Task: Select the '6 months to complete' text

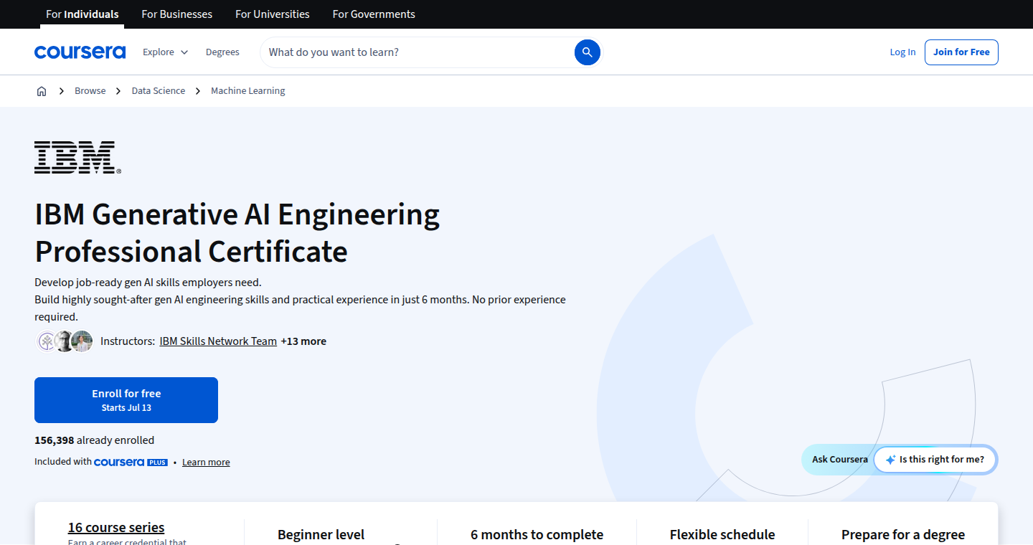Action: [x=537, y=535]
